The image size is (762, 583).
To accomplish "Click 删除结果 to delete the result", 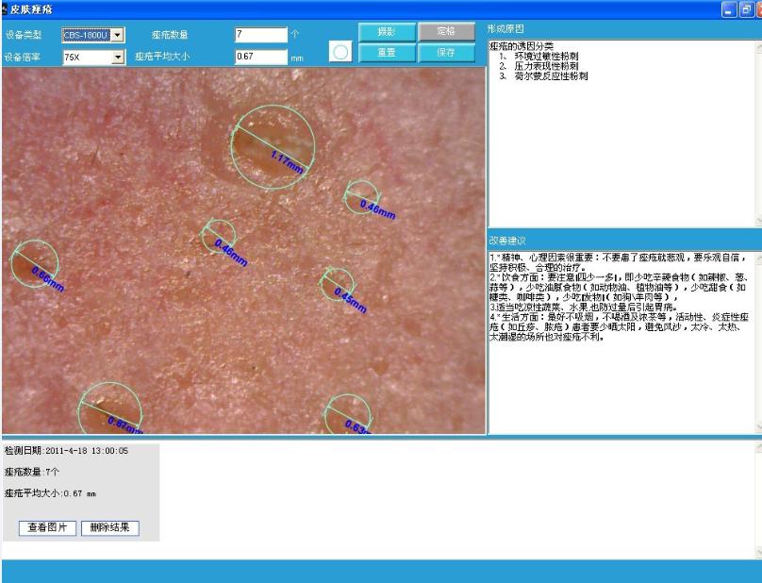I will [x=109, y=528].
